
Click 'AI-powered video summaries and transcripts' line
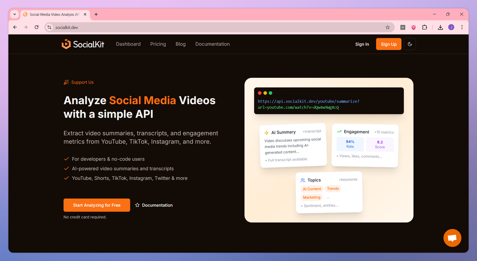(123, 168)
